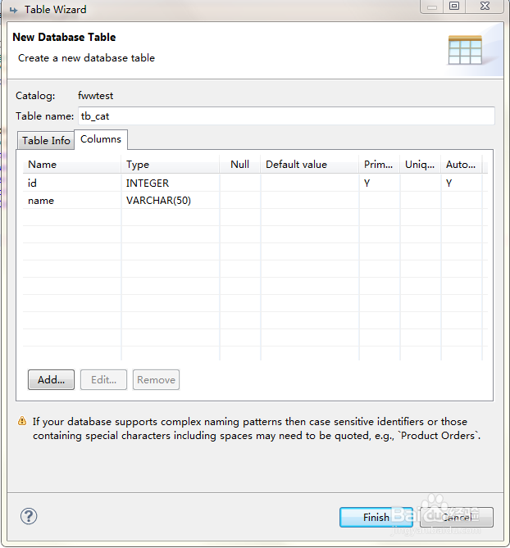Click the Table Wizard title bar icon
The image size is (510, 548).
14,10
